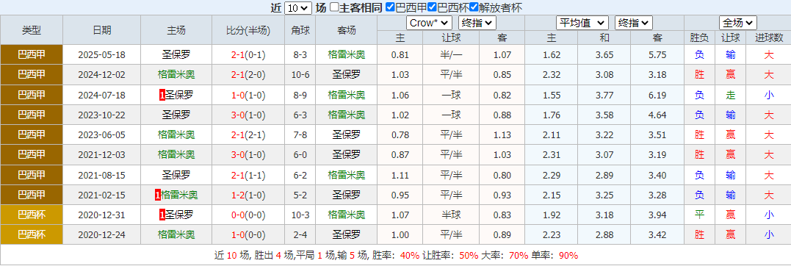Click date 2024-07-18
Viewport: 791px width, 266px height.
point(102,95)
